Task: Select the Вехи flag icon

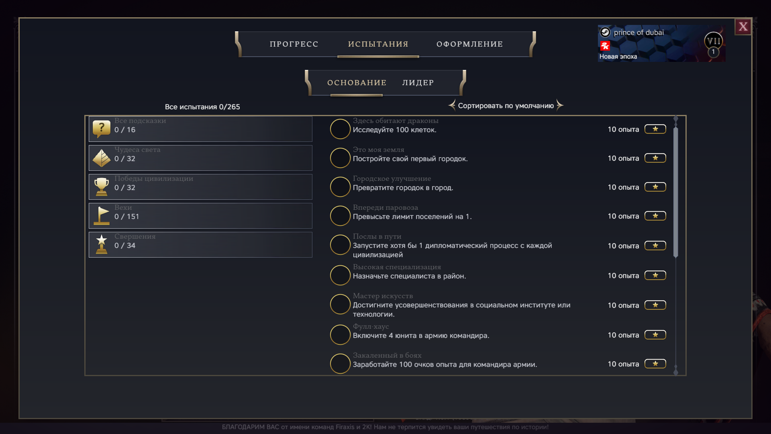Action: [102, 216]
